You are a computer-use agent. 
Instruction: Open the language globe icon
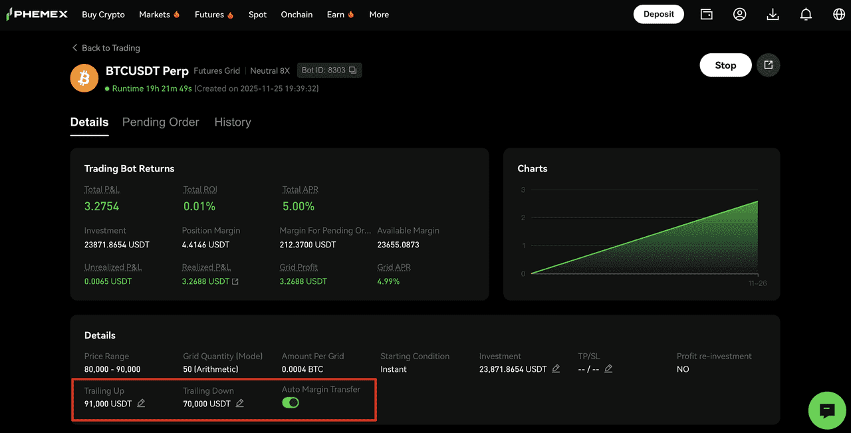click(839, 14)
